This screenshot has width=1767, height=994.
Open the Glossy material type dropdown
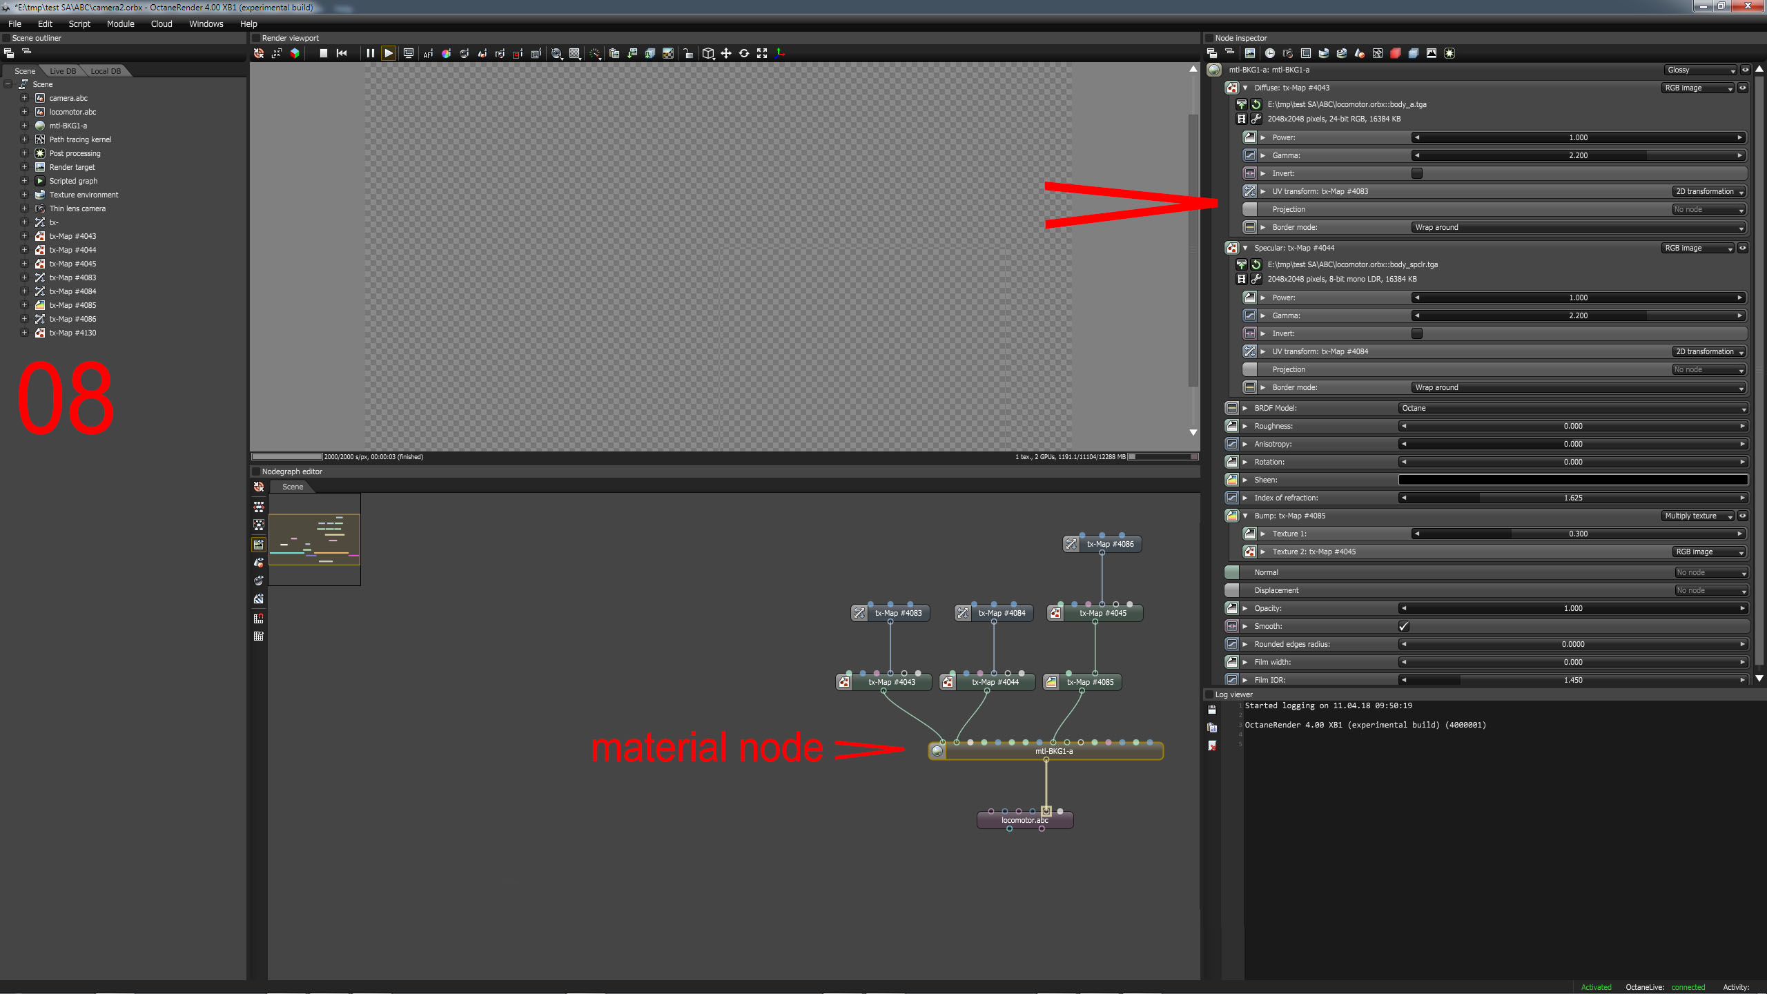(x=1701, y=70)
